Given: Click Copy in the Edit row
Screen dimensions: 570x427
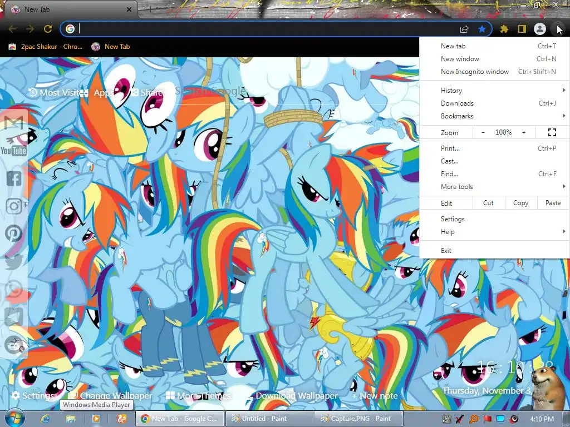Looking at the screenshot, I should click(x=520, y=203).
